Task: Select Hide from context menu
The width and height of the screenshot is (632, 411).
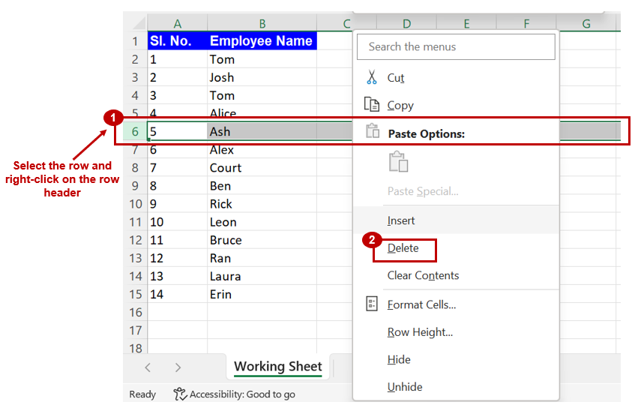Action: 456,359
